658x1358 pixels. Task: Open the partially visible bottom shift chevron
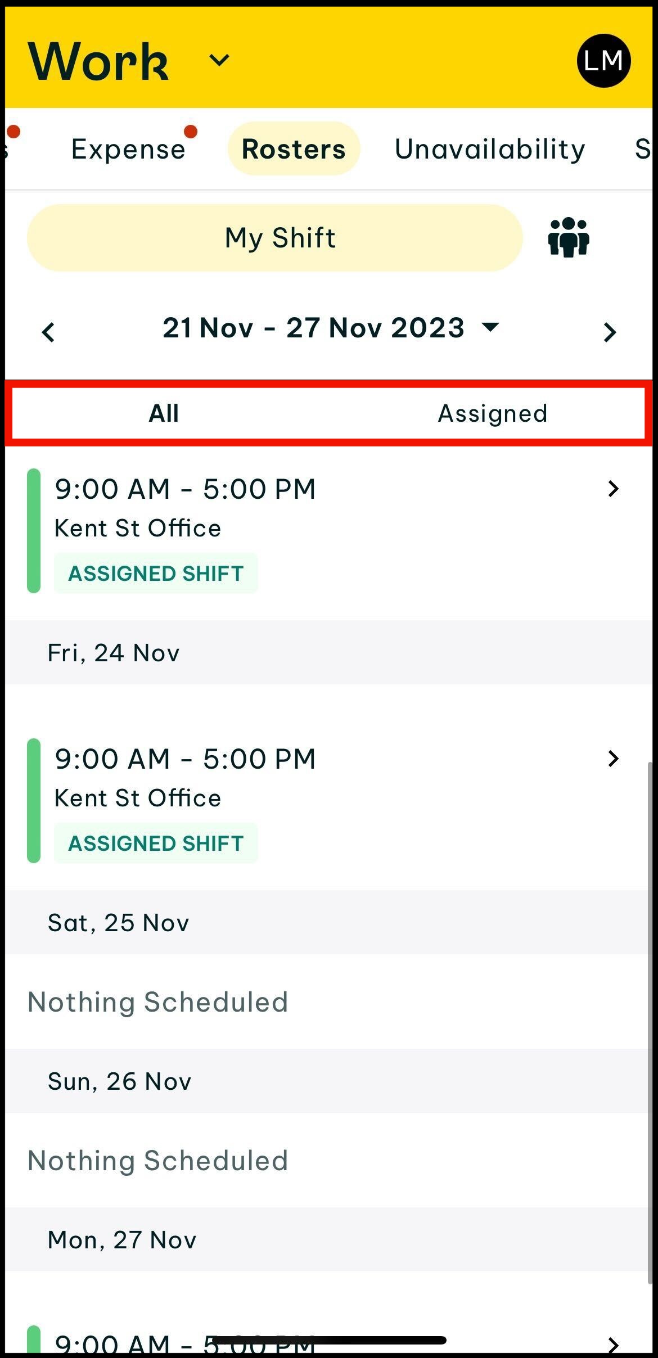(613, 1345)
